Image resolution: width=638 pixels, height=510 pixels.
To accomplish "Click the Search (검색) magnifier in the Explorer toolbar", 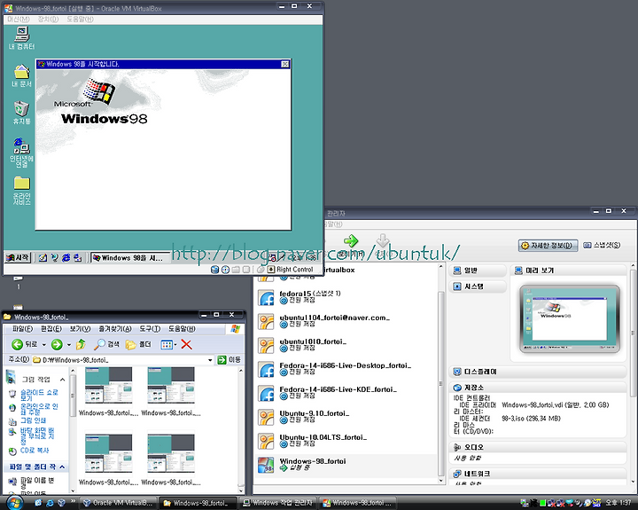I will point(106,345).
